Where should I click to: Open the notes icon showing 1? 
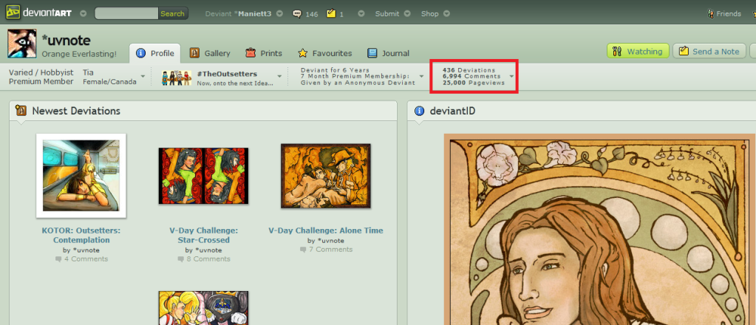coord(331,13)
